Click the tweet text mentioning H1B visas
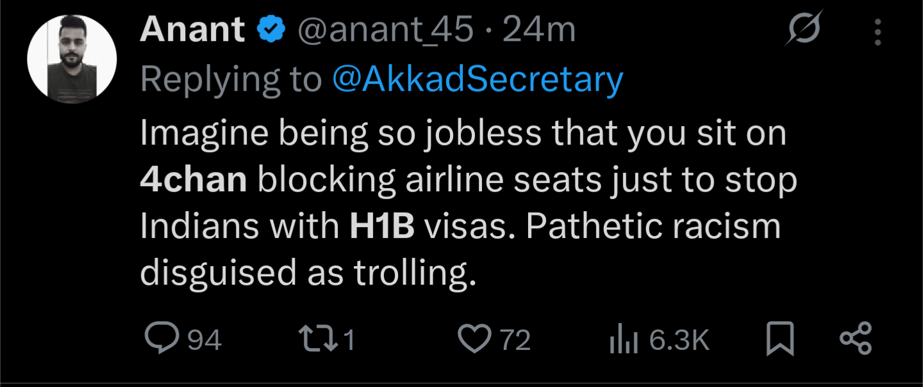Screen dimensions: 923x387 [469, 203]
